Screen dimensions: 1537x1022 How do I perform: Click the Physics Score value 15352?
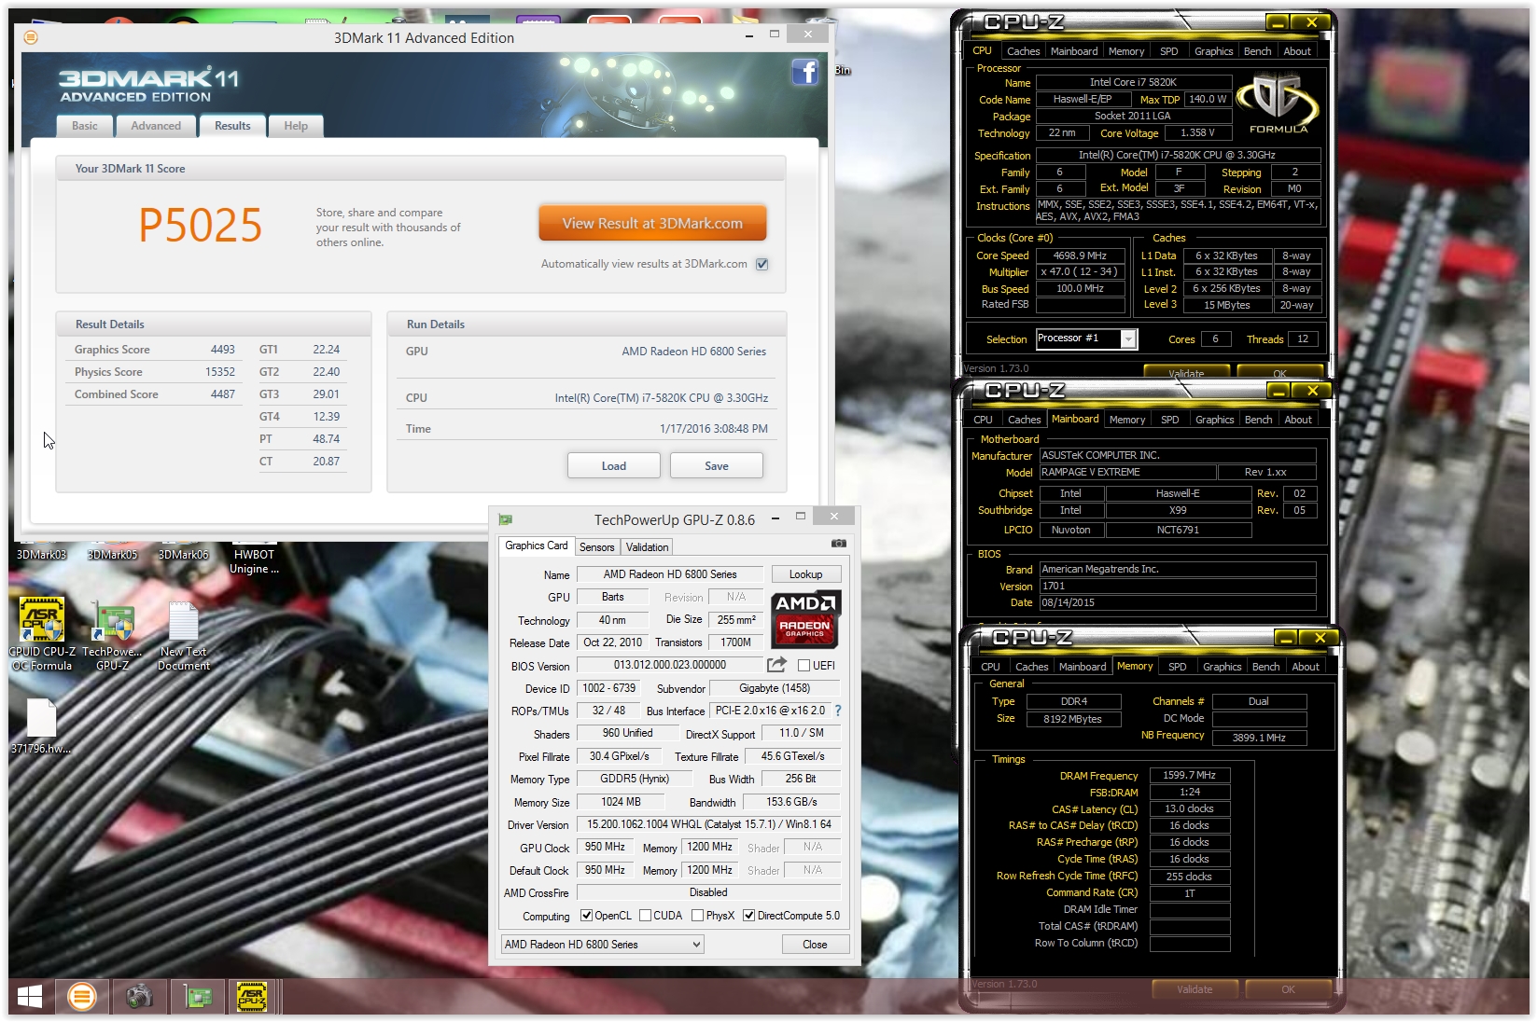point(219,372)
